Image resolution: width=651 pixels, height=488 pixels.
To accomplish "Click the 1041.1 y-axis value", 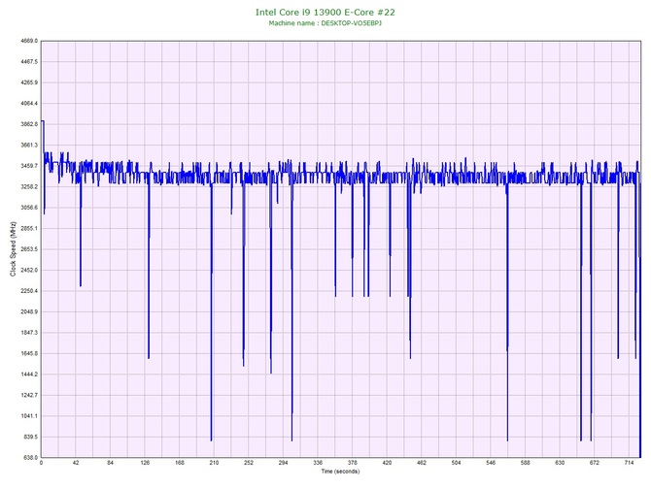I will pyautogui.click(x=29, y=416).
